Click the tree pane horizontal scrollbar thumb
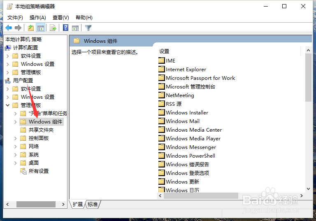The image size is (316, 221). click(36, 204)
